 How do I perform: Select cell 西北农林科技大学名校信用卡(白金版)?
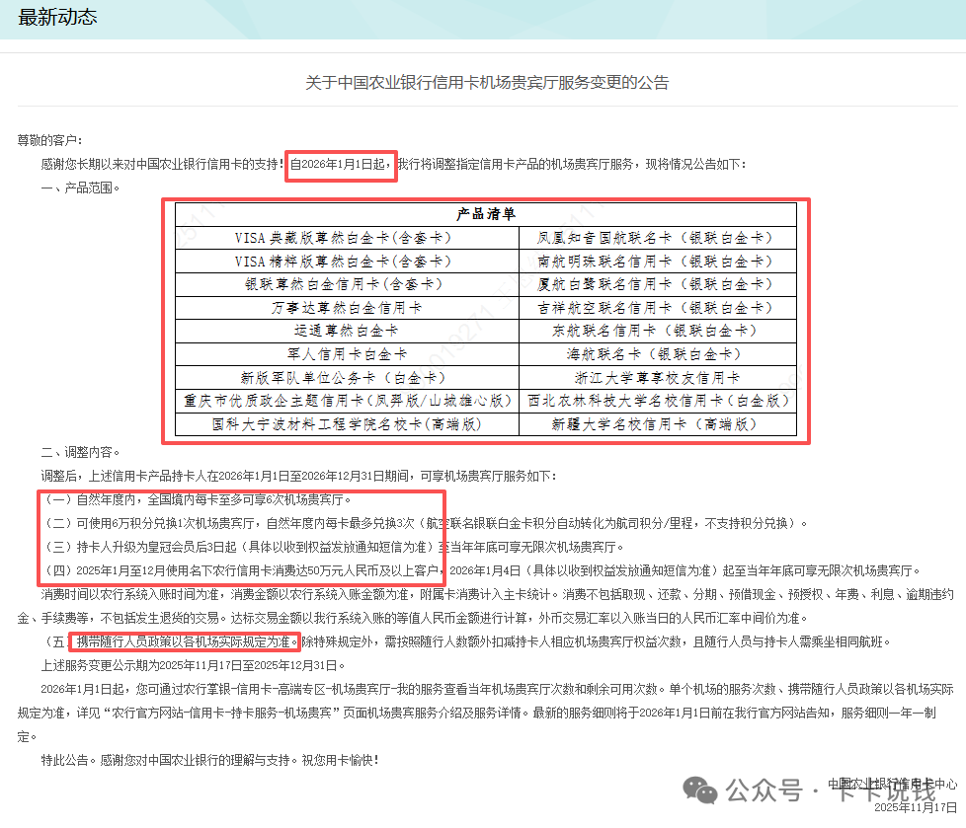(x=658, y=401)
